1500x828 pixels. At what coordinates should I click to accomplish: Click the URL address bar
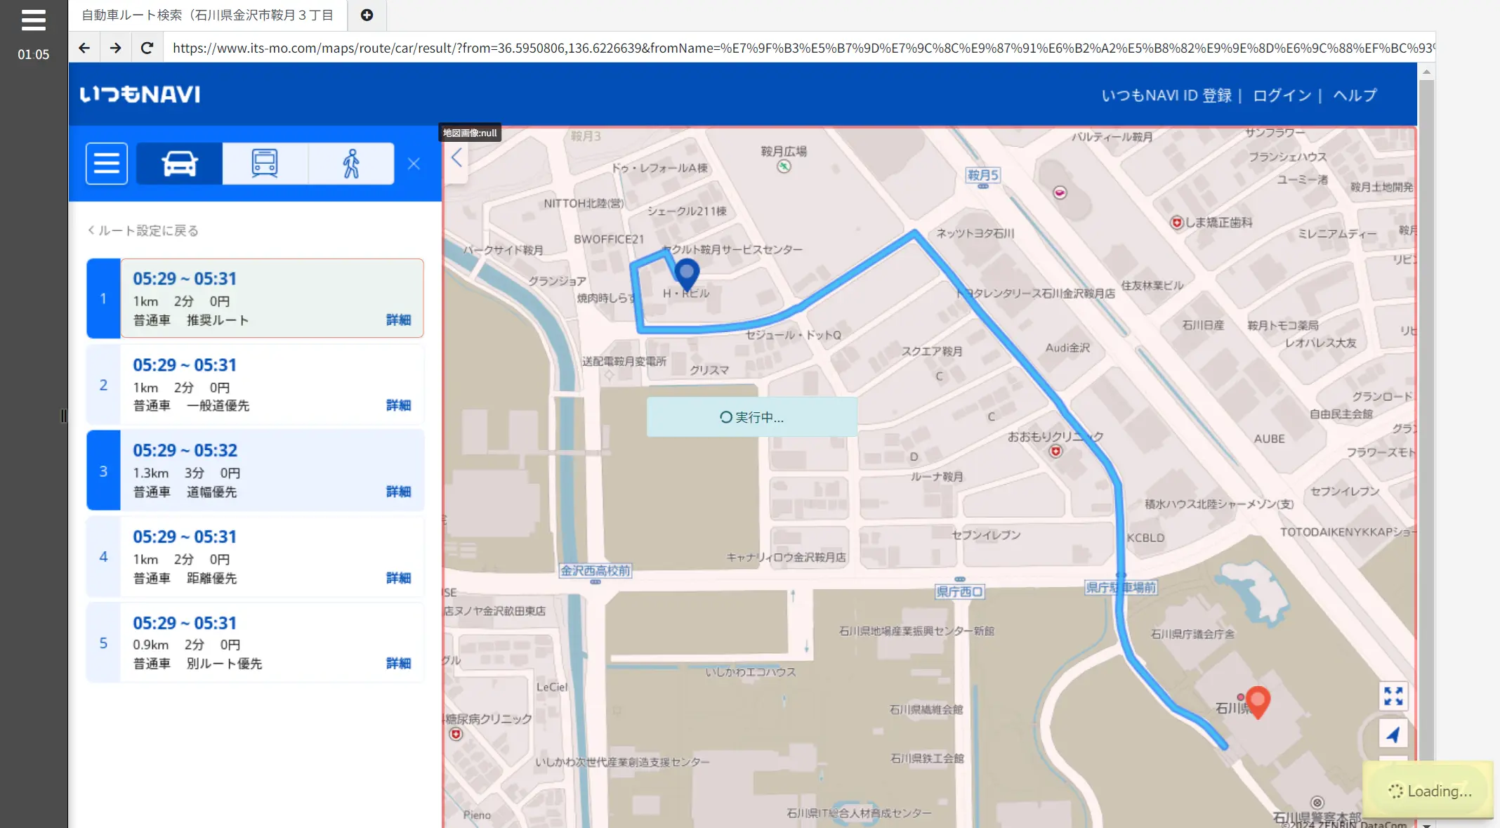click(x=799, y=48)
